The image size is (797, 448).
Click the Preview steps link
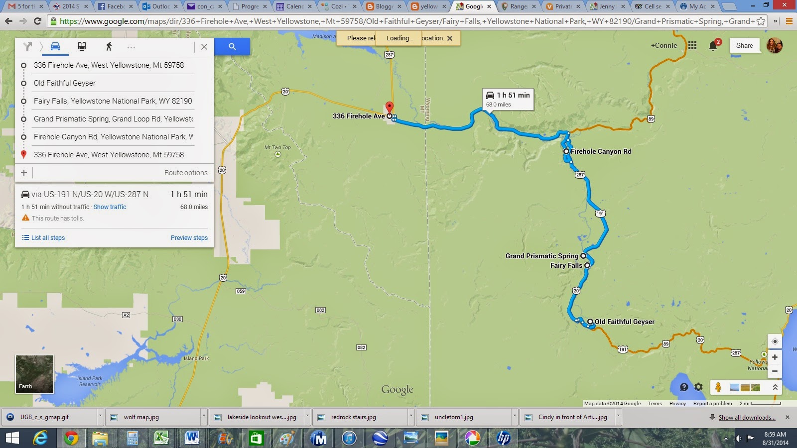point(189,238)
